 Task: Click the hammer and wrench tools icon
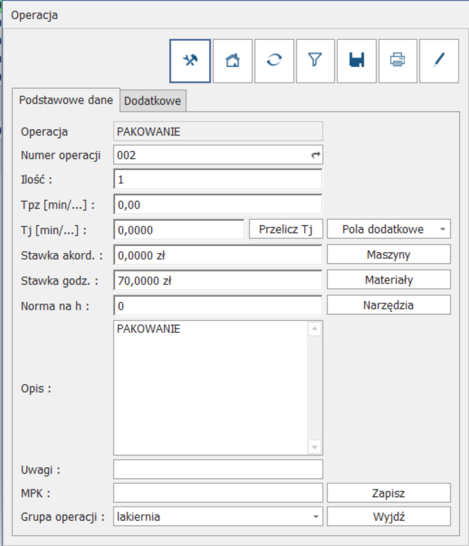coord(190,61)
